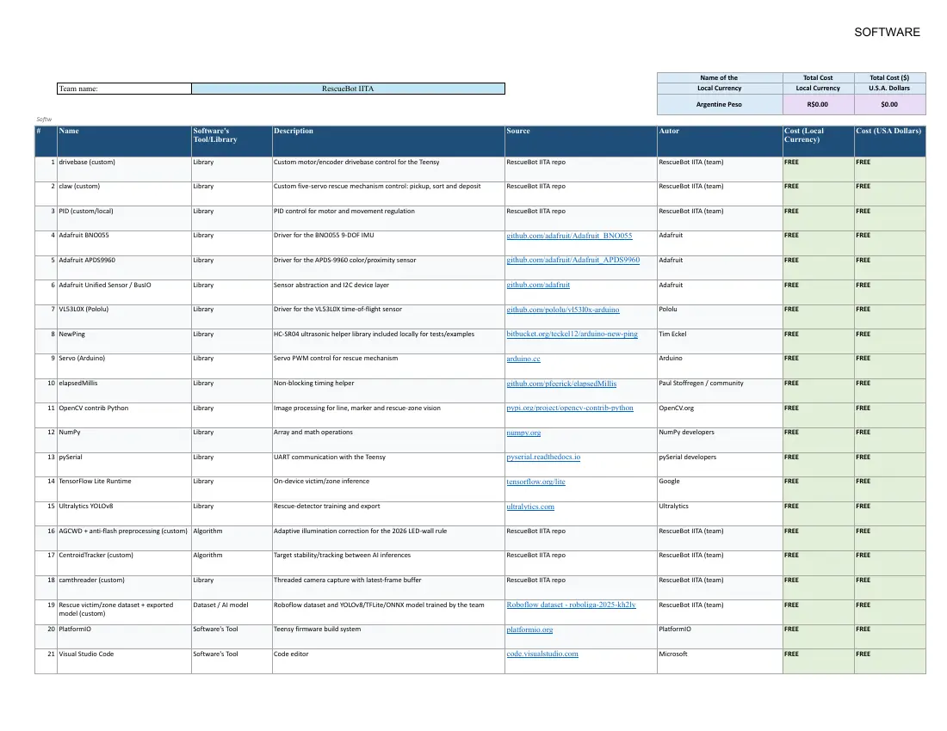The width and height of the screenshot is (947, 731).
Task: Open the github.com/adafruit/Adafruit_APDS9960 link
Action: pos(573,260)
